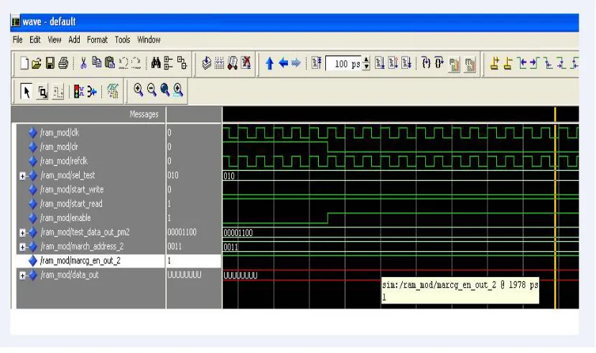Open the Add menu
596x353 pixels.
click(x=74, y=39)
